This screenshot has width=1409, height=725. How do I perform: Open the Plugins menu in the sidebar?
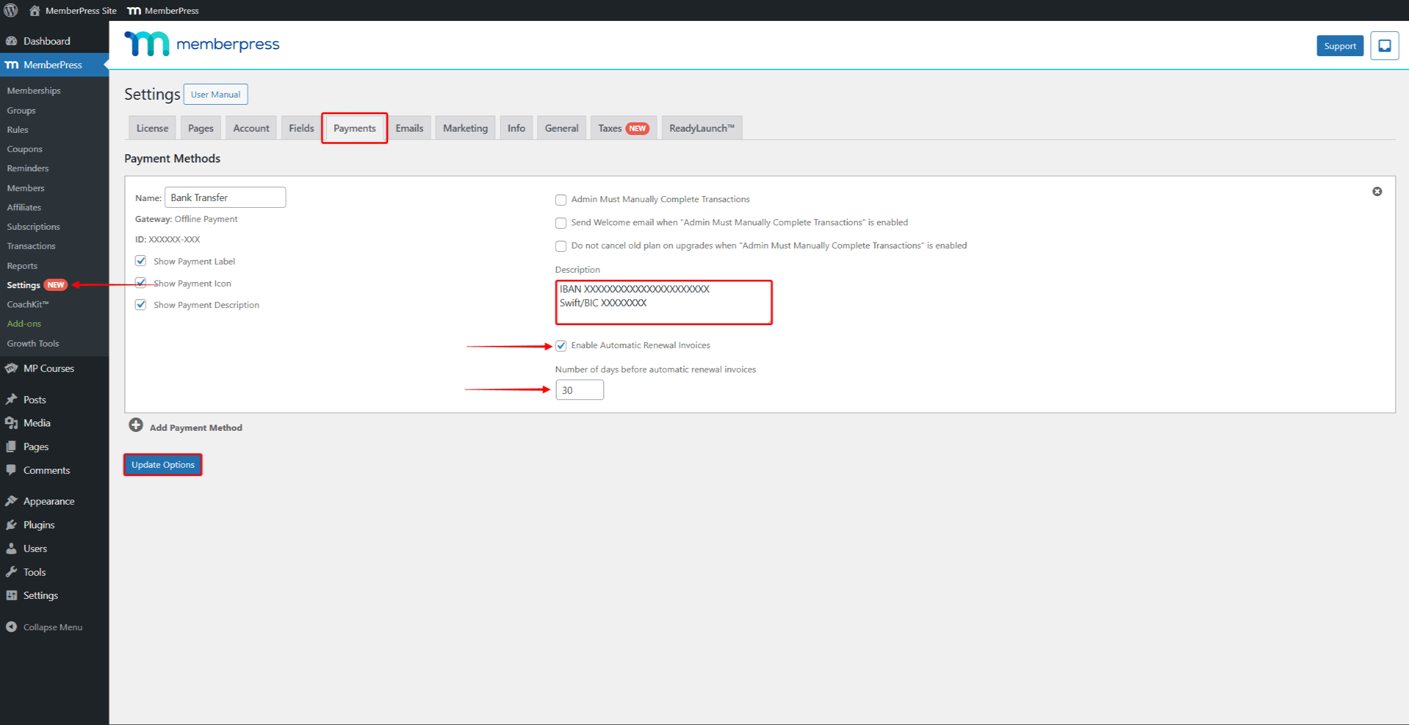tap(39, 524)
